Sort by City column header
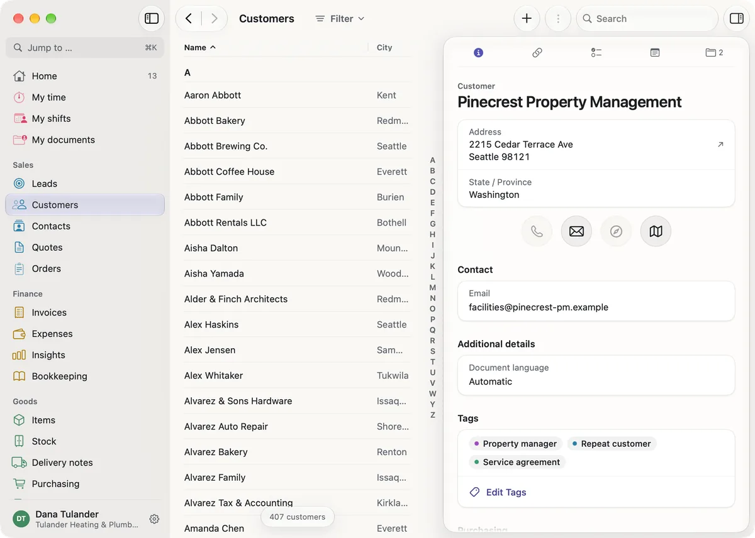755x538 pixels. (384, 47)
